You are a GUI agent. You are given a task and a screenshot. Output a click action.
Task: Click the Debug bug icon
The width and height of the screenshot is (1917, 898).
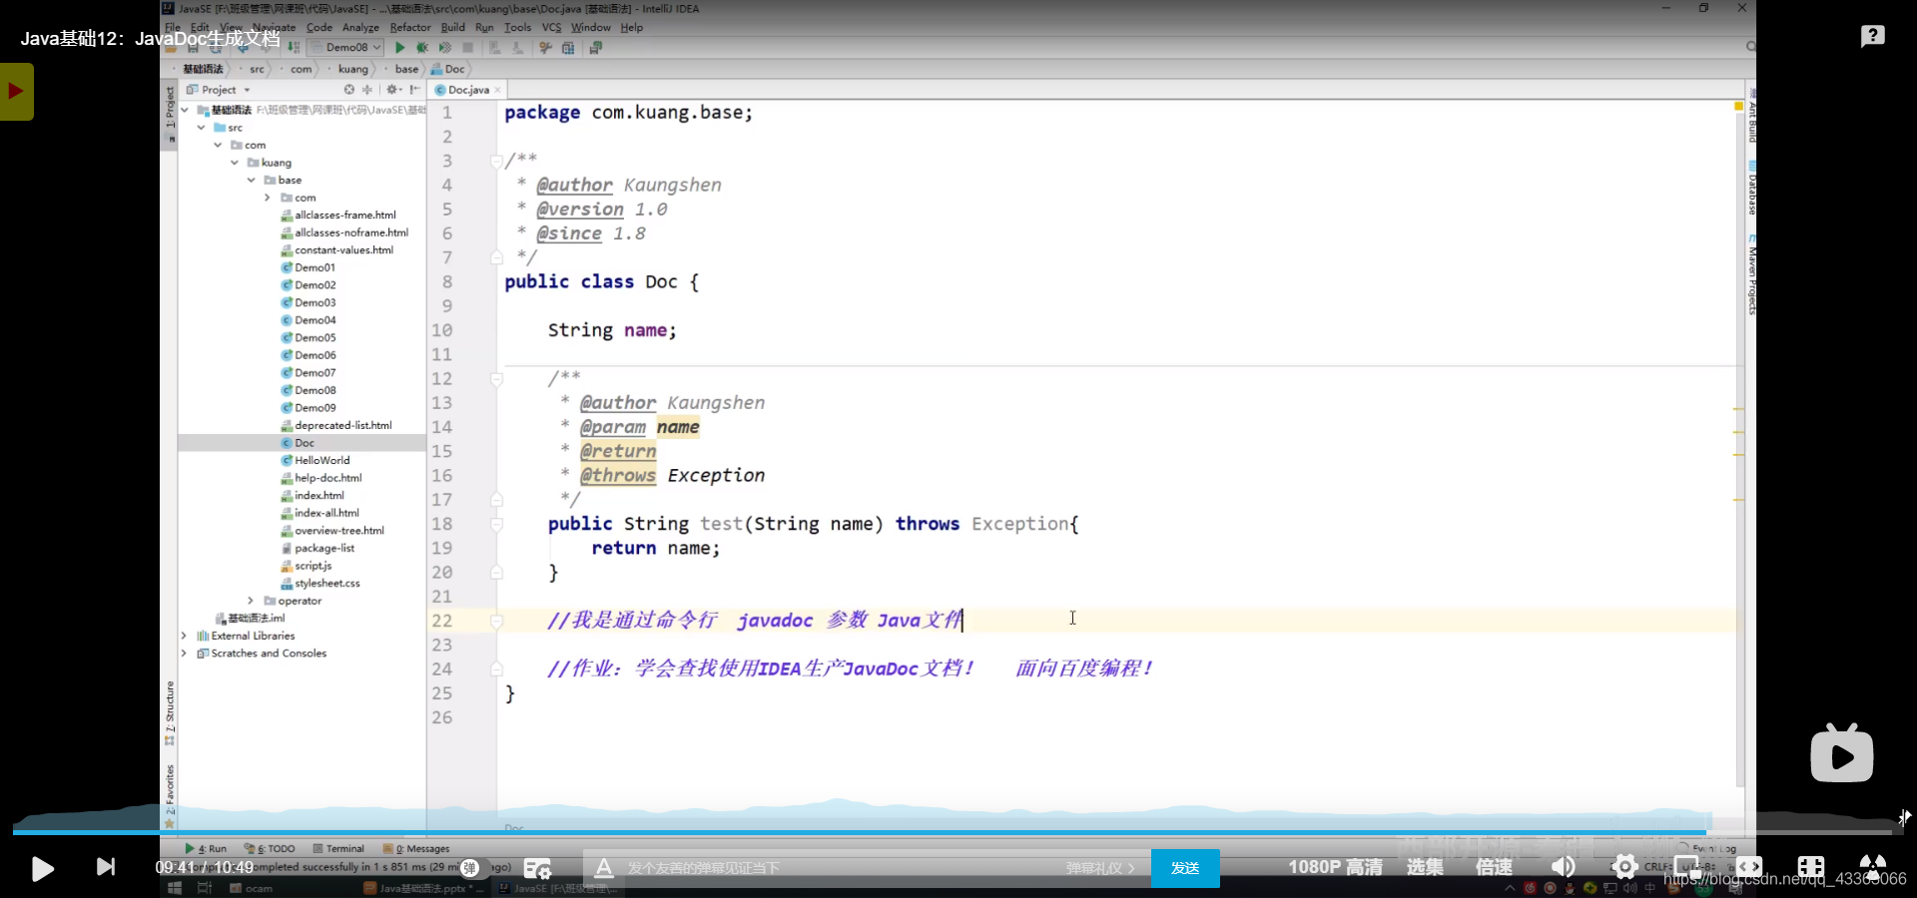point(422,48)
